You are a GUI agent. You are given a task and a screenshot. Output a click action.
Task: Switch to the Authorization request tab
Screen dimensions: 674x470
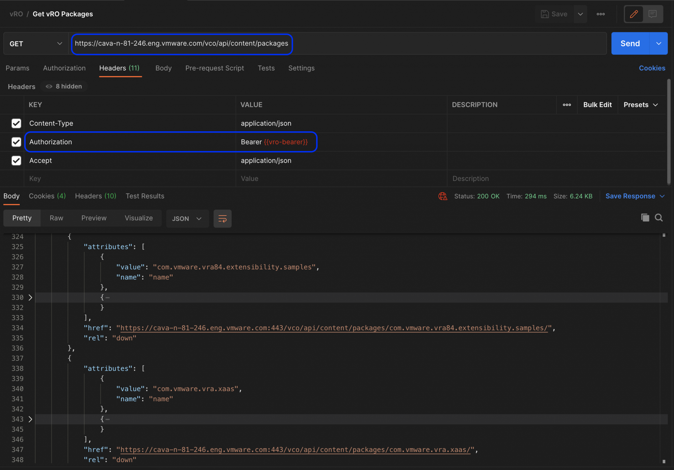tap(64, 68)
